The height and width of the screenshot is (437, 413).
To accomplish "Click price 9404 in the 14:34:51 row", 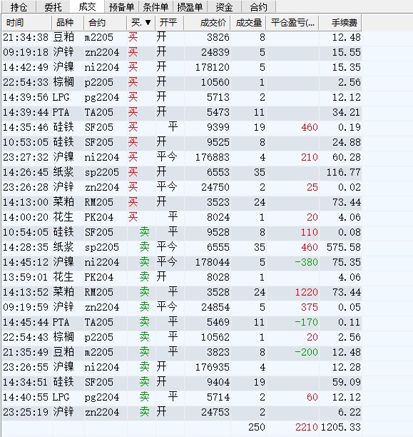I will tap(218, 382).
